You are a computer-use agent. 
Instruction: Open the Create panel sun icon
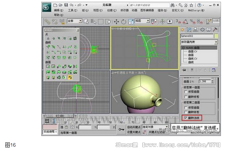(x=183, y=30)
